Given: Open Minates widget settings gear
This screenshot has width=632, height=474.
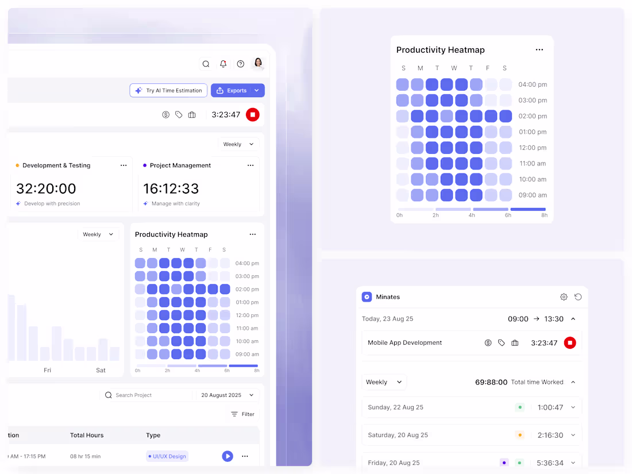Looking at the screenshot, I should [564, 296].
